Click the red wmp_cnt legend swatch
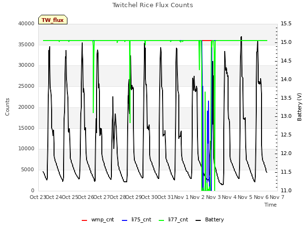The width and height of the screenshot is (306, 229). click(84, 220)
